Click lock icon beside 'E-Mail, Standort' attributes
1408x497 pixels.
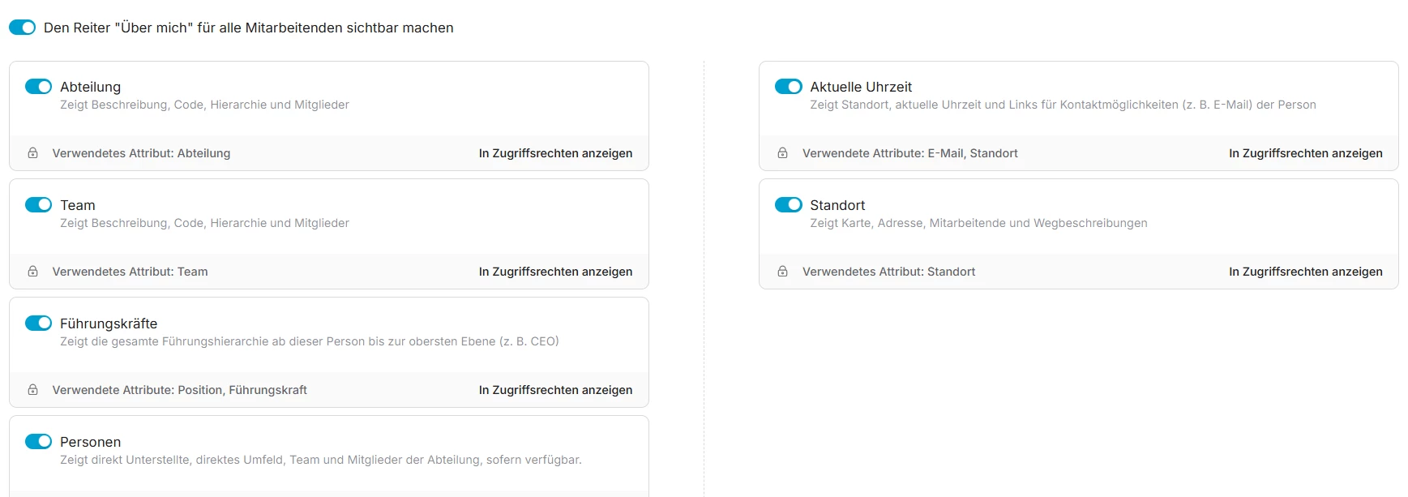783,153
